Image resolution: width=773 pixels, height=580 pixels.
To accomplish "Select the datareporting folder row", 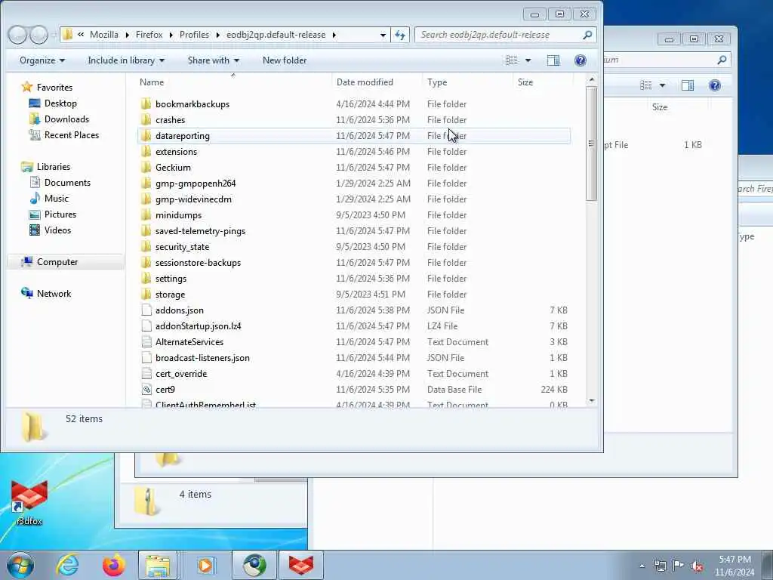I will point(354,136).
